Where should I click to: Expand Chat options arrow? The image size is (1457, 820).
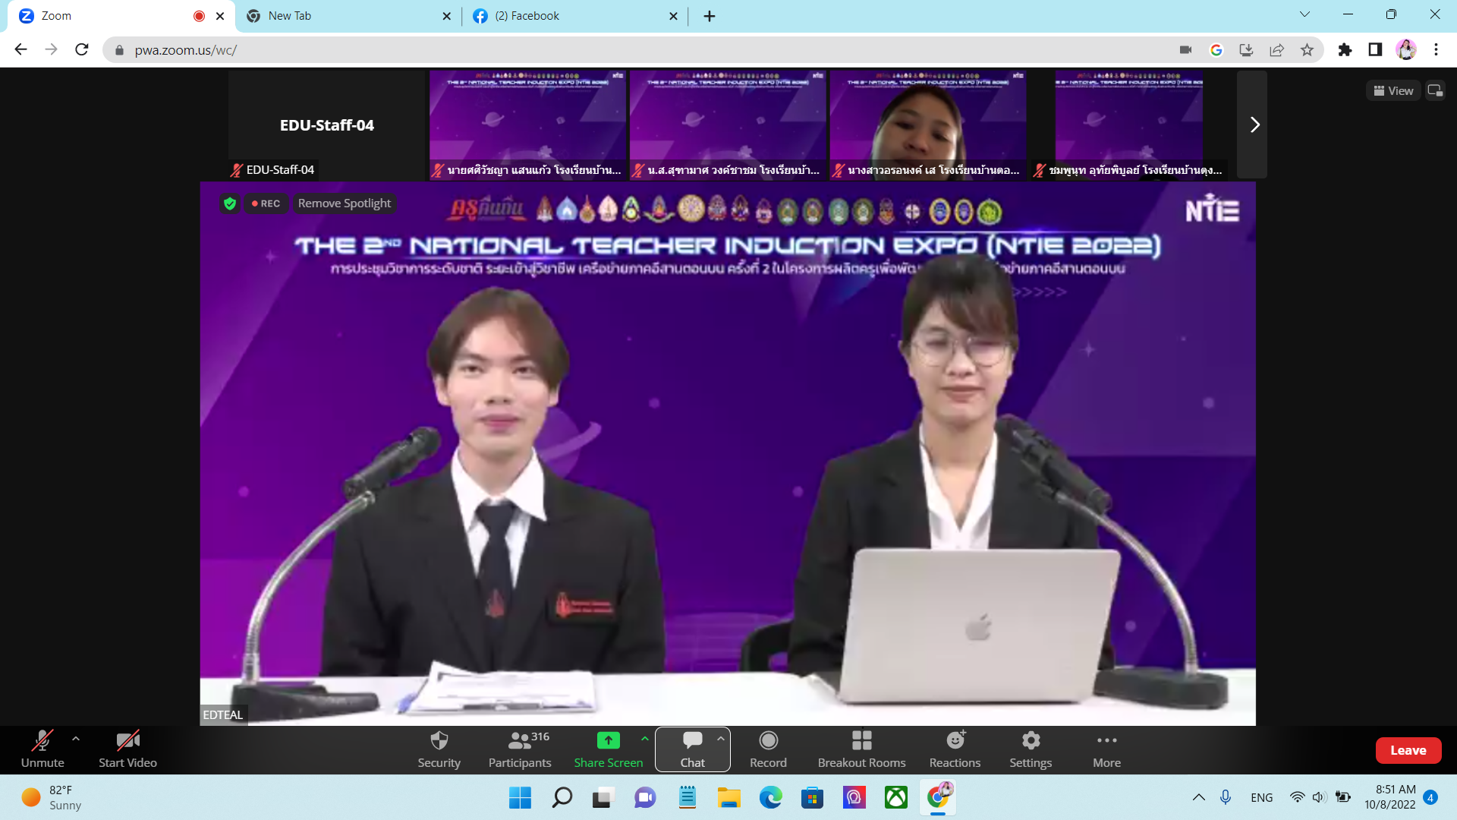[720, 738]
